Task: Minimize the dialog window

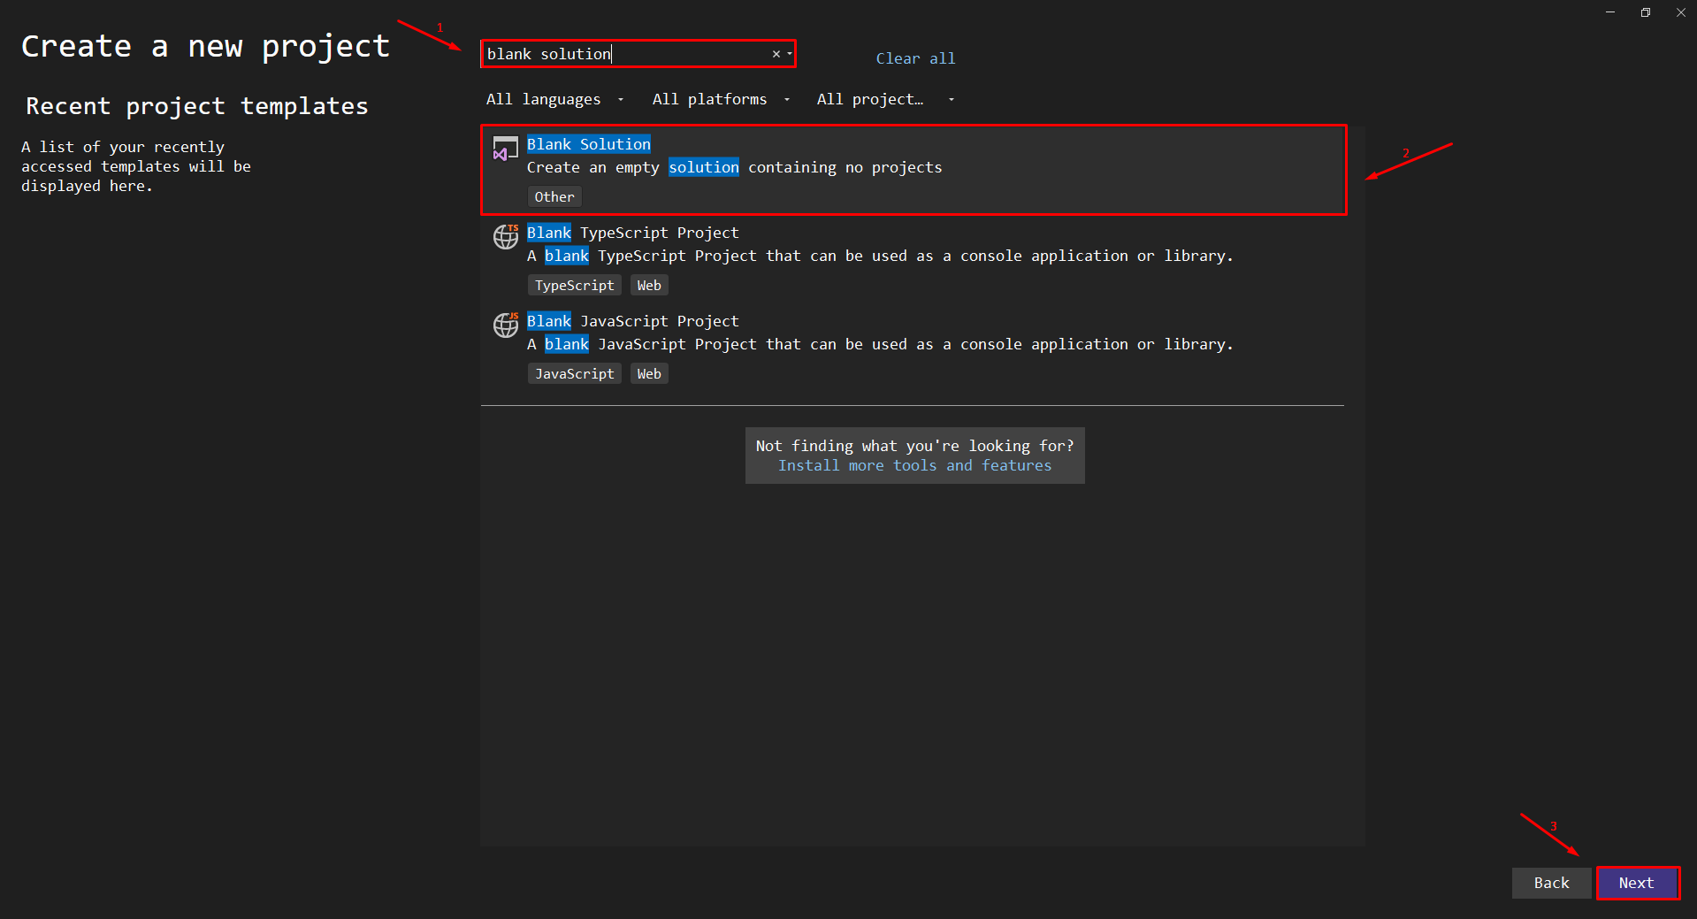Action: 1610,12
